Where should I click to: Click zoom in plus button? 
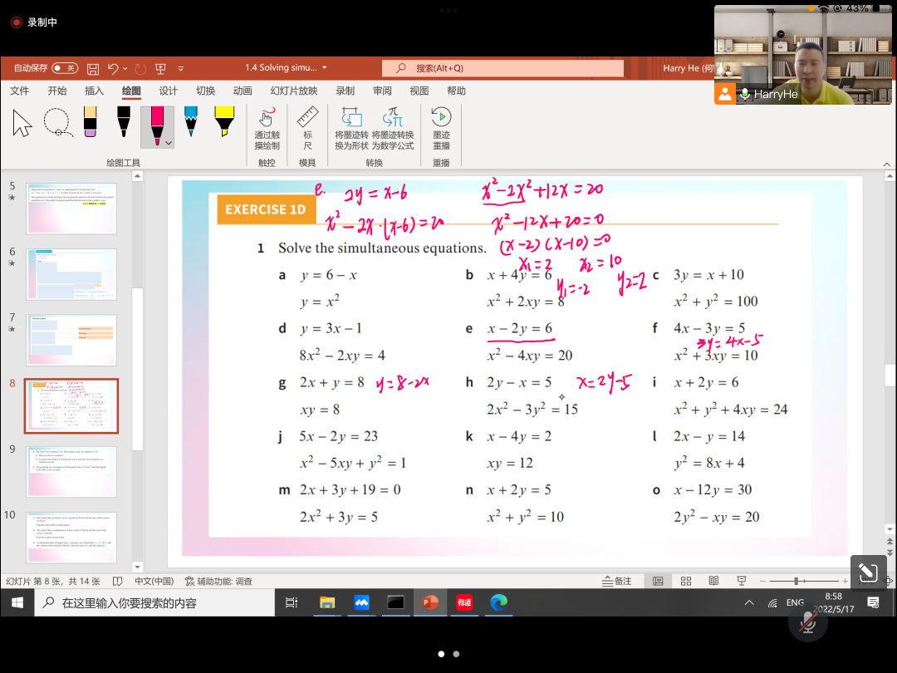[x=845, y=582]
